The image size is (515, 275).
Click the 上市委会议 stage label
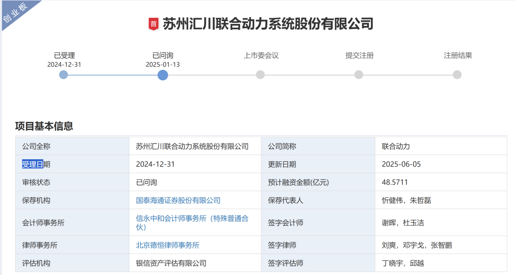click(x=261, y=56)
